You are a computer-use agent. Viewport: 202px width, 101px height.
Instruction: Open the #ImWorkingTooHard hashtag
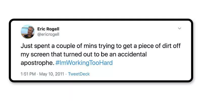(84, 63)
